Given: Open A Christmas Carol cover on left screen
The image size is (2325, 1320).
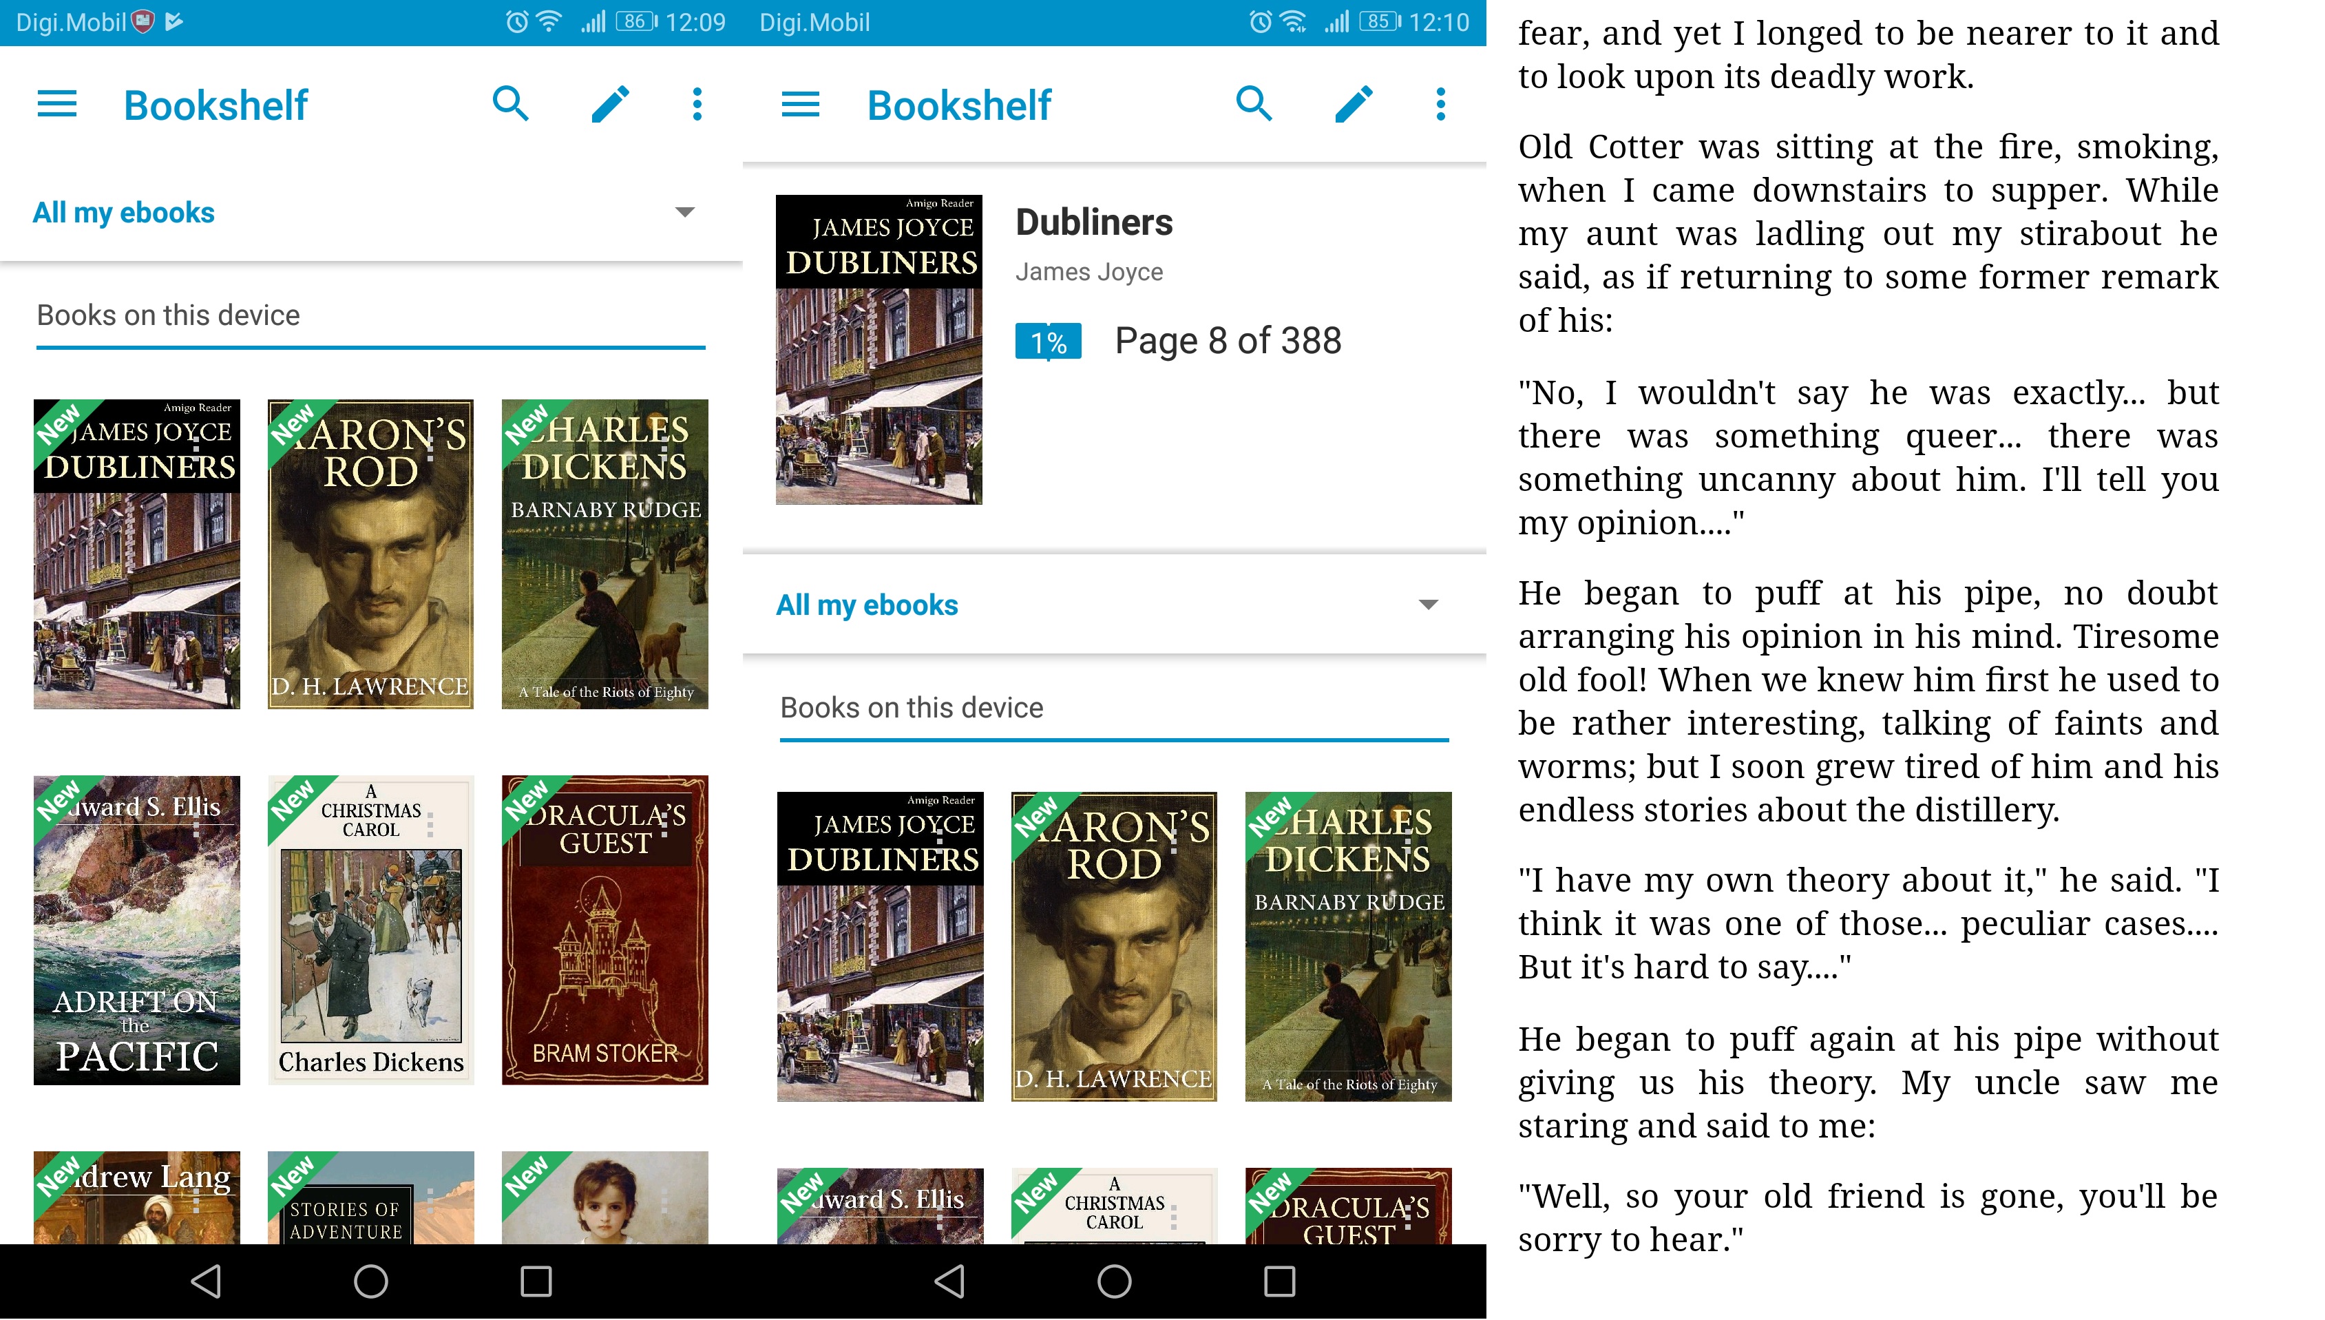Looking at the screenshot, I should pos(370,930).
